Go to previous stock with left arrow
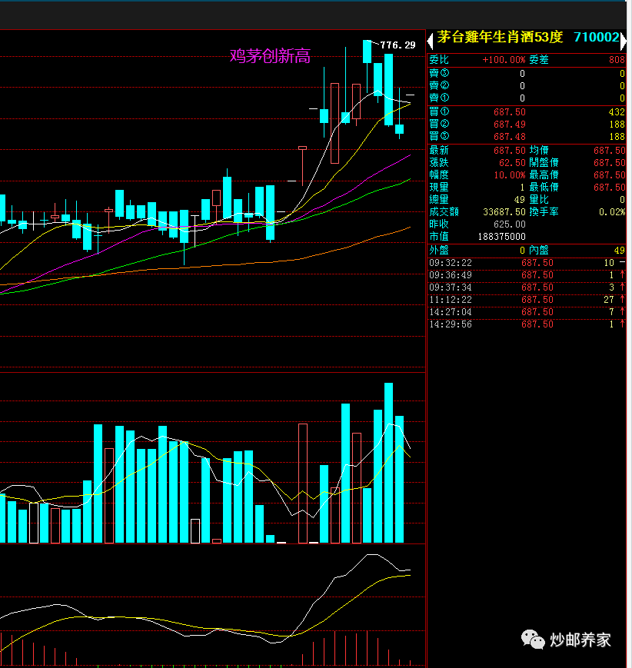632x668 pixels. (430, 42)
